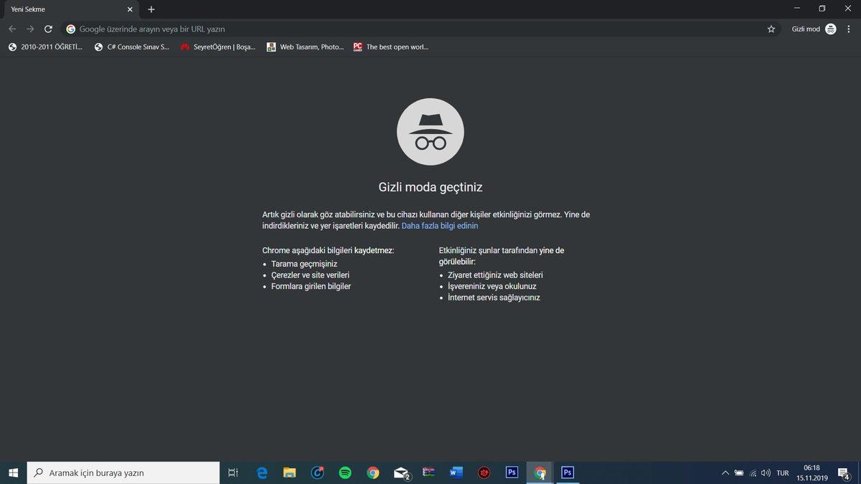Click the reload page button
The width and height of the screenshot is (861, 484).
coord(48,29)
